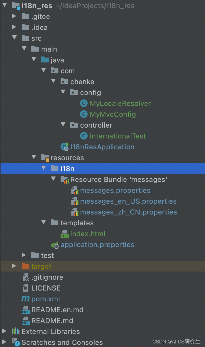Expand External Libraries
Screen dimensions: 205x347
(5, 331)
